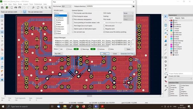Click the Output directory input field
The width and height of the screenshot is (193, 109).
pyautogui.click(x=109, y=6)
